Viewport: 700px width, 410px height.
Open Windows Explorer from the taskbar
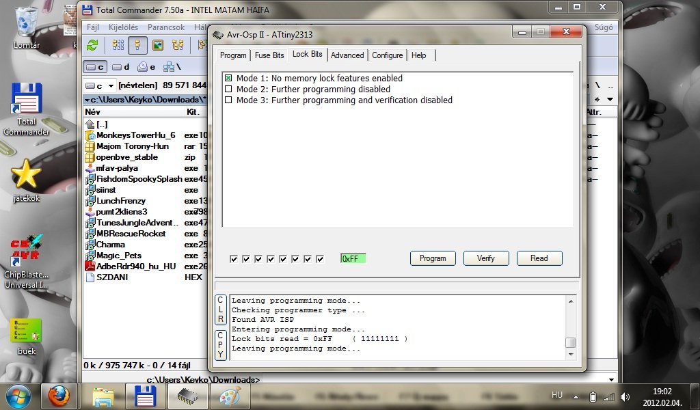coord(103,396)
